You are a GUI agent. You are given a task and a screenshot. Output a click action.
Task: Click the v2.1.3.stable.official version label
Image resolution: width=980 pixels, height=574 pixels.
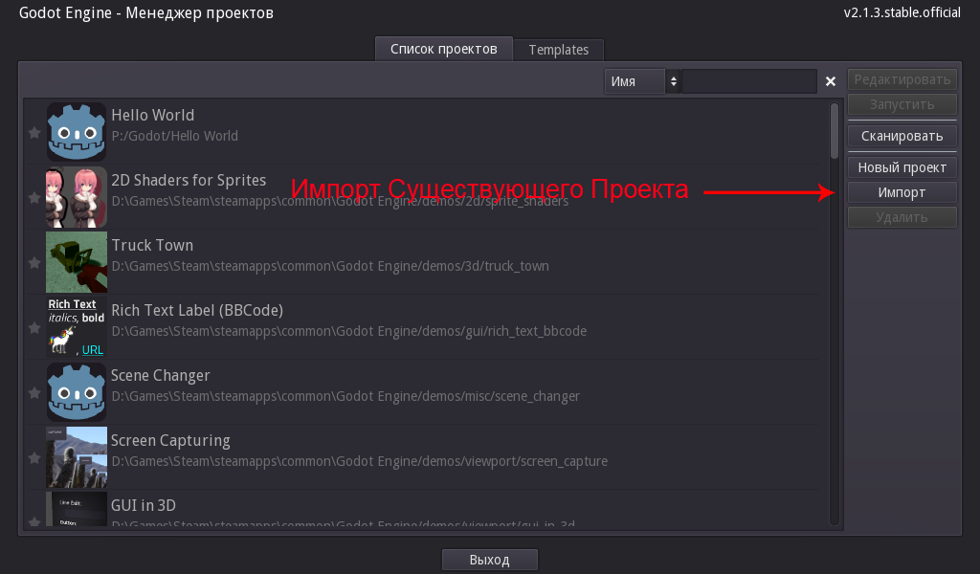click(x=902, y=12)
